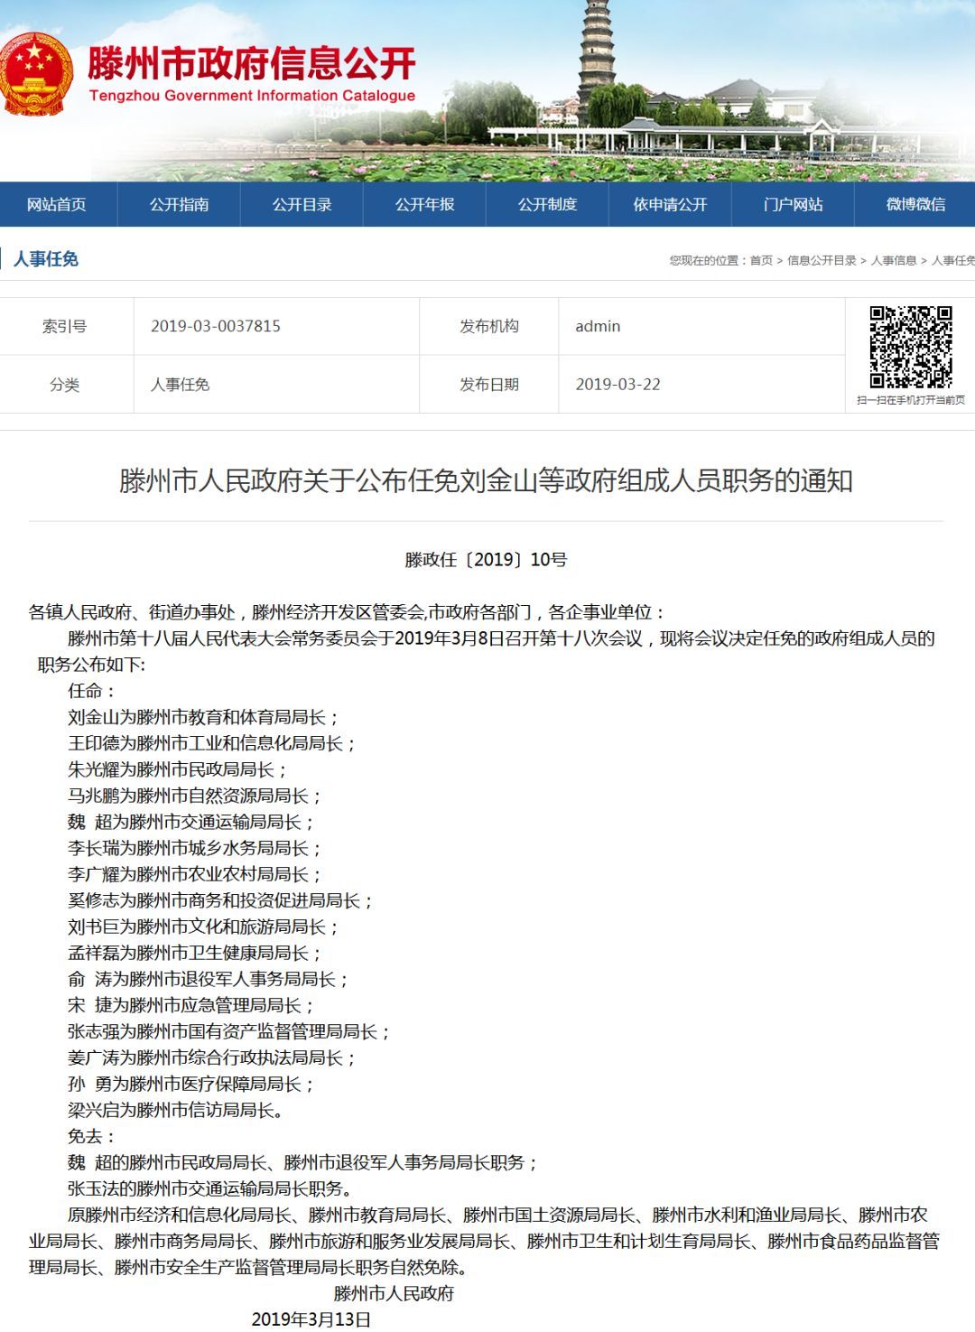Open the 公开制度 navigation item

click(548, 204)
